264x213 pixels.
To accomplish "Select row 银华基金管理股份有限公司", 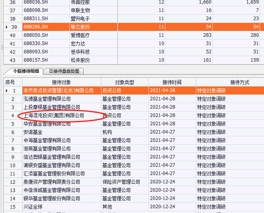I will click(52, 198).
